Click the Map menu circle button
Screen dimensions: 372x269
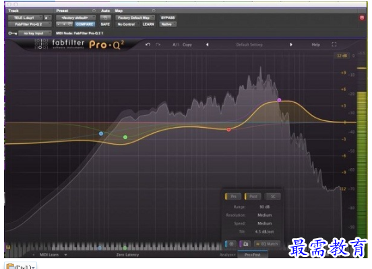coord(154,11)
